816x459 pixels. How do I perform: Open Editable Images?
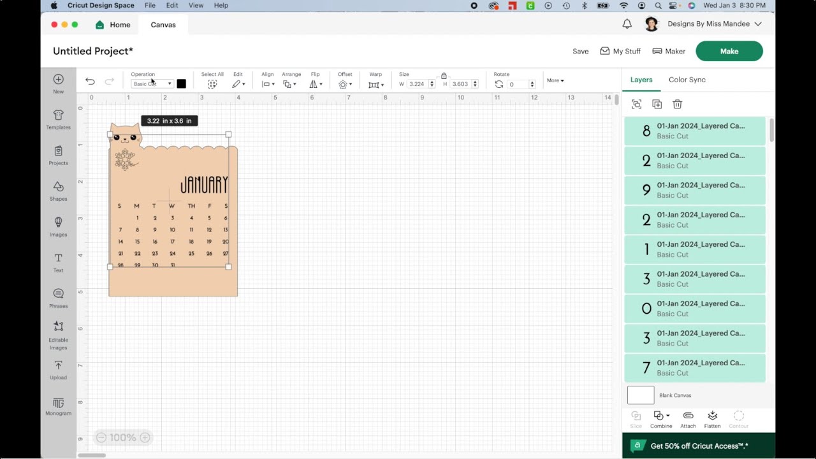58,335
